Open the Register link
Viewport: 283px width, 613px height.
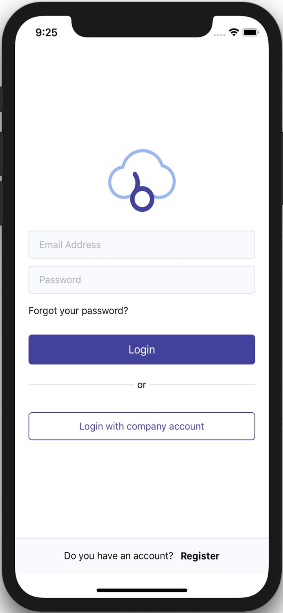click(200, 556)
